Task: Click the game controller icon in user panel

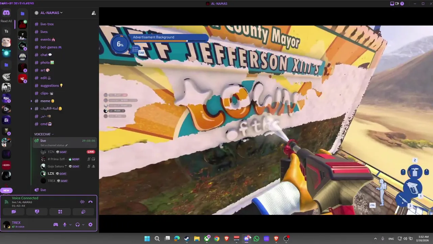Action: pos(56,225)
